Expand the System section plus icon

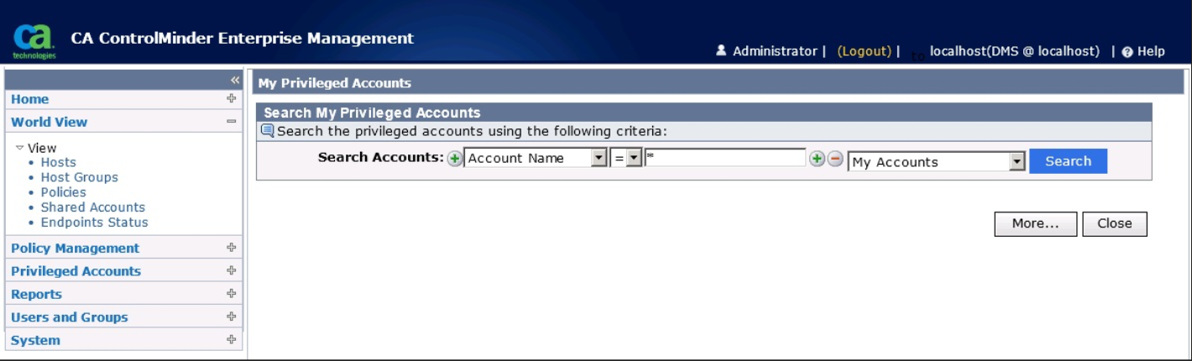coord(232,340)
